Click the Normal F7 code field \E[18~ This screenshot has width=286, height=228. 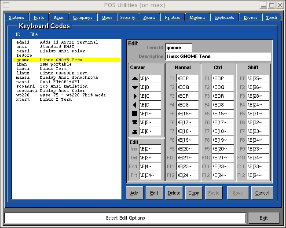point(187,131)
